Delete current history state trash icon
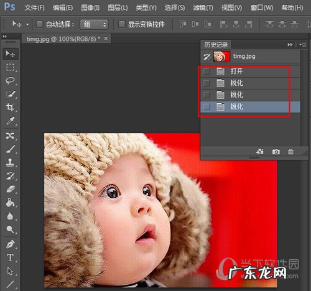Image resolution: width=311 pixels, height=291 pixels. [290, 152]
